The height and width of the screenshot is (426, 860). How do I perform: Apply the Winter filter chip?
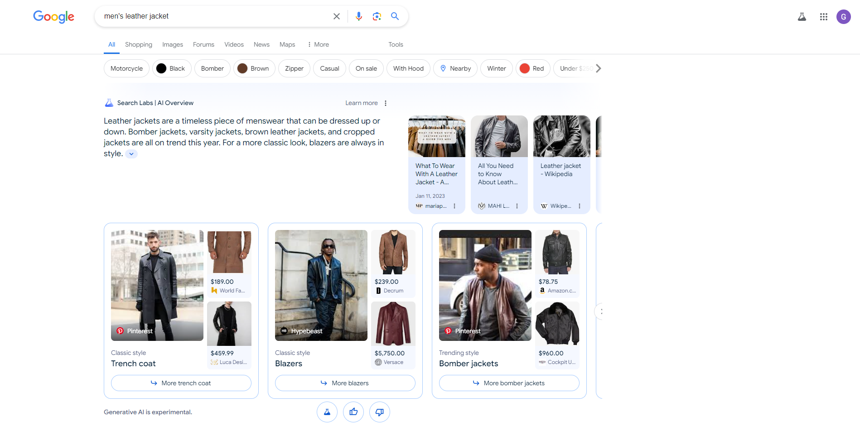(497, 68)
